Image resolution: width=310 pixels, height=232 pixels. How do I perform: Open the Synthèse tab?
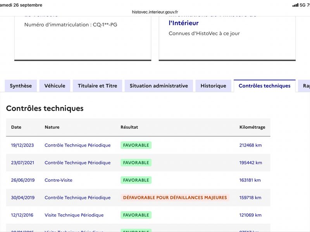(x=21, y=86)
